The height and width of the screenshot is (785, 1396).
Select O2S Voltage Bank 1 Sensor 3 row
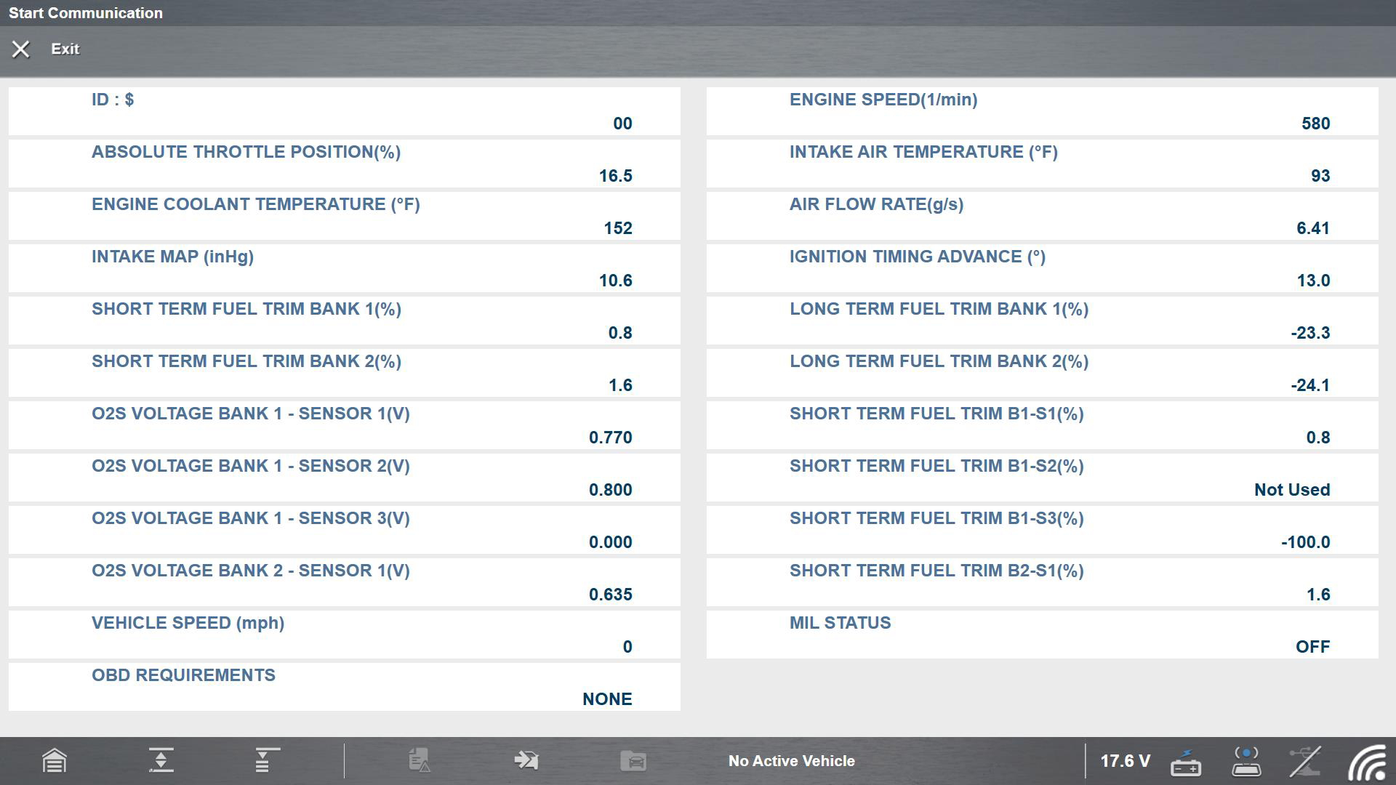click(344, 531)
